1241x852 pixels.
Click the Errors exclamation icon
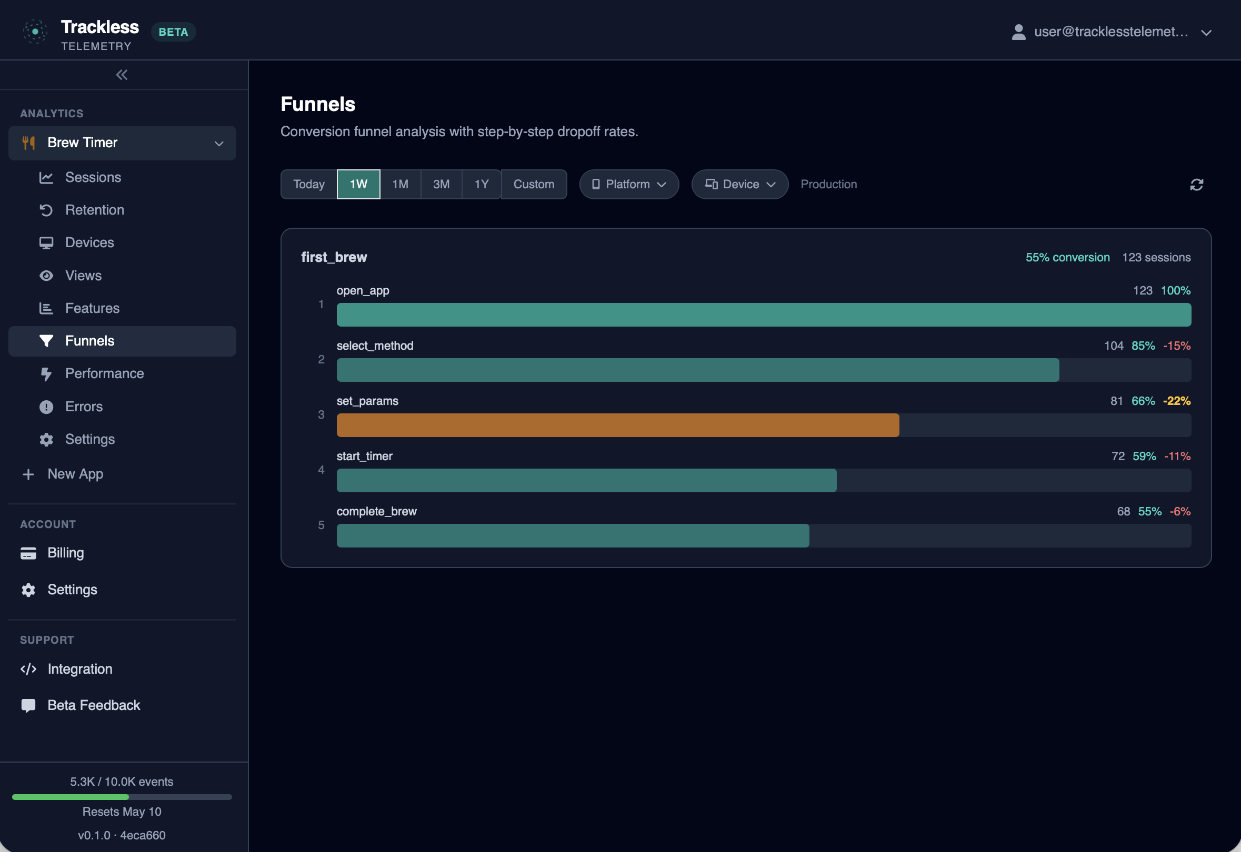click(46, 407)
